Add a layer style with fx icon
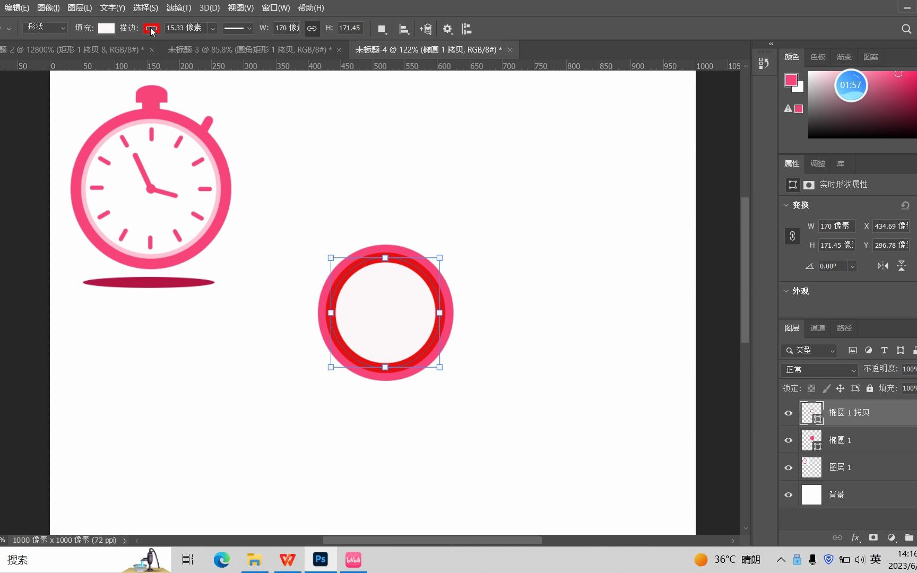Viewport: 917px width, 573px height. (x=855, y=537)
